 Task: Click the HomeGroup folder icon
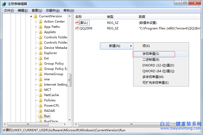point(40,74)
